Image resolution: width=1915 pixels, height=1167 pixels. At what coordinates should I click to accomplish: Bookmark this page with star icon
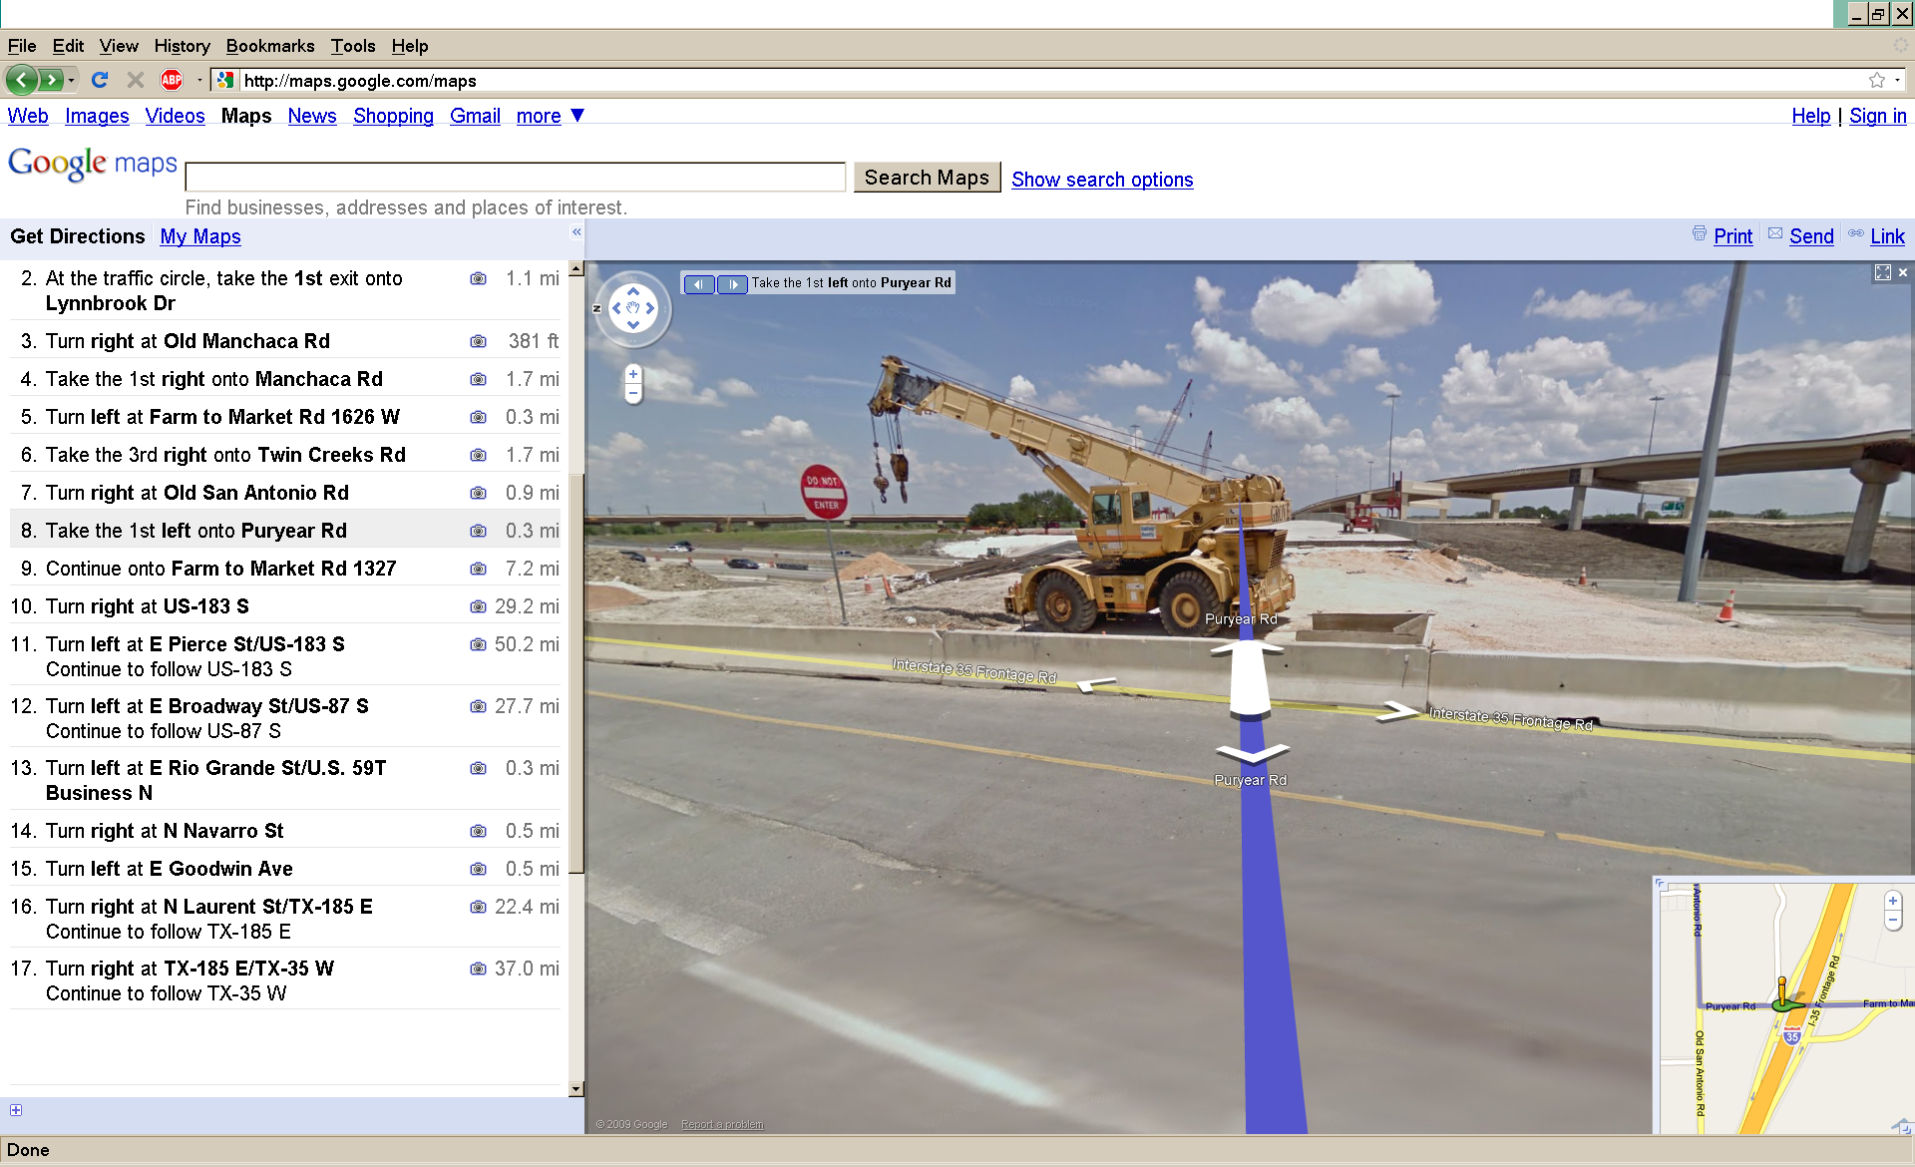[x=1876, y=80]
